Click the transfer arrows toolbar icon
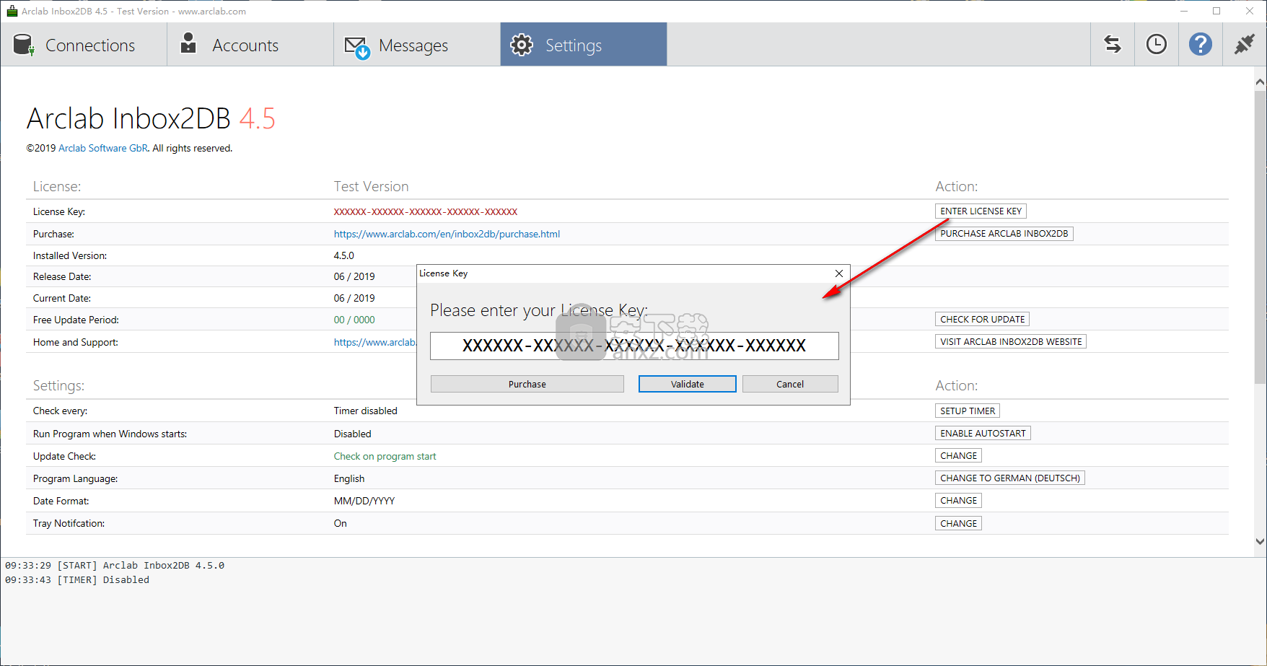This screenshot has height=666, width=1267. coord(1113,45)
